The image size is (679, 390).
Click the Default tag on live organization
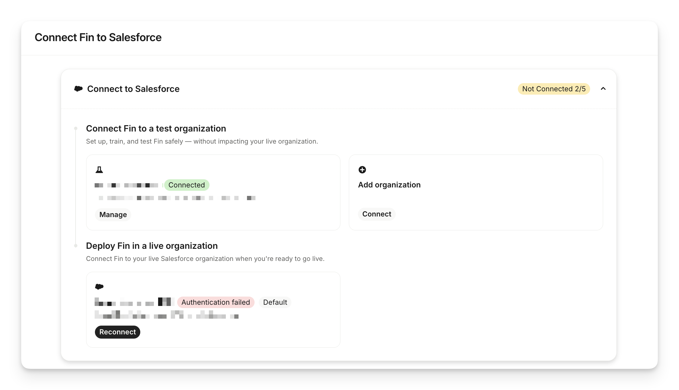275,302
